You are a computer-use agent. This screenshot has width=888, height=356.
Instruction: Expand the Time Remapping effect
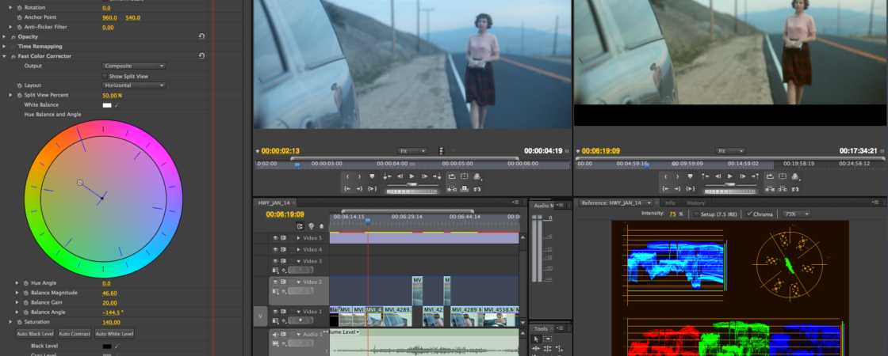(x=5, y=47)
